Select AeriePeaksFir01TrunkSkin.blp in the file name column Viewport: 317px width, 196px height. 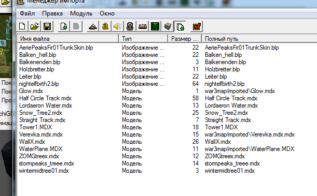tap(56, 48)
